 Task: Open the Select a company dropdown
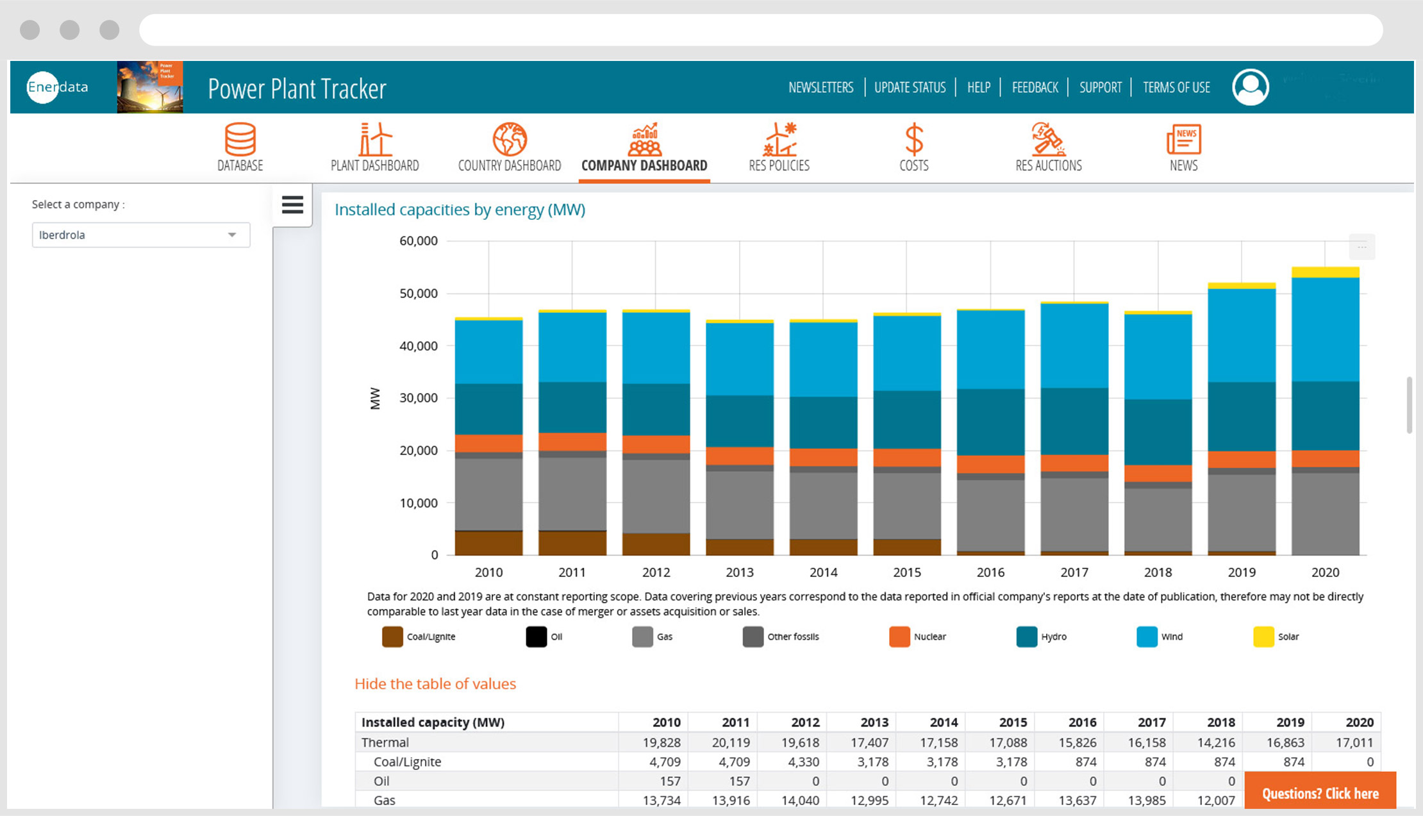click(x=141, y=235)
